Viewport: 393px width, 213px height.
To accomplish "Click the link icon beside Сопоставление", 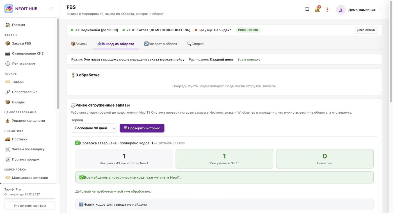I will [8, 92].
